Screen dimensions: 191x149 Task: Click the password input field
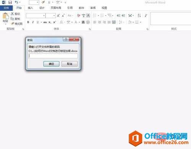[53, 56]
